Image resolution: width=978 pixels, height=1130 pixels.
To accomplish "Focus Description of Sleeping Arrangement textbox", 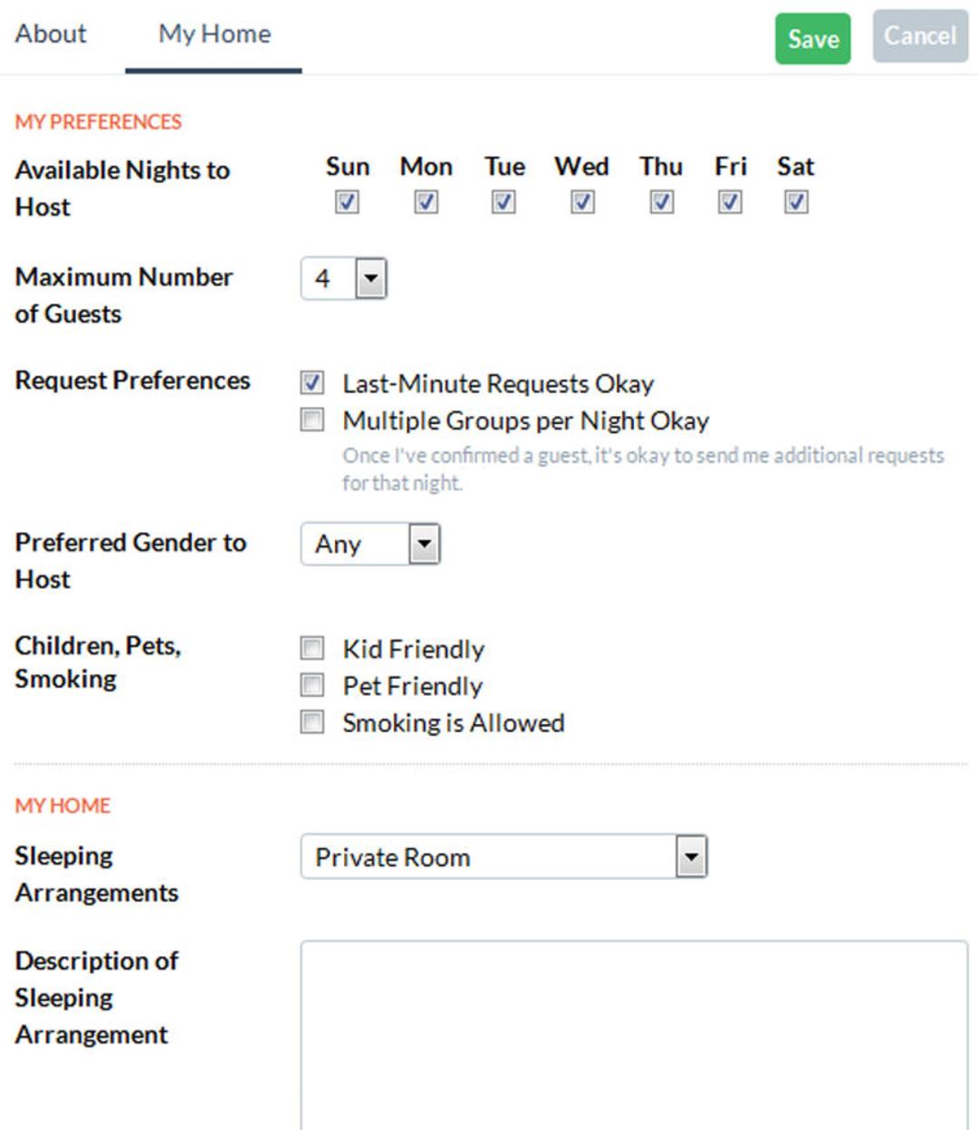I will pyautogui.click(x=634, y=1035).
